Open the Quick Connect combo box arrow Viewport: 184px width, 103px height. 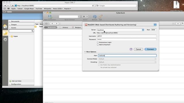point(79,17)
